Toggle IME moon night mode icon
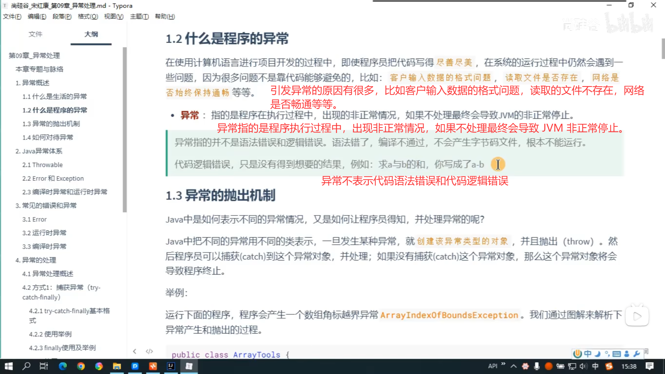Image resolution: width=665 pixels, height=374 pixels. 597,354
